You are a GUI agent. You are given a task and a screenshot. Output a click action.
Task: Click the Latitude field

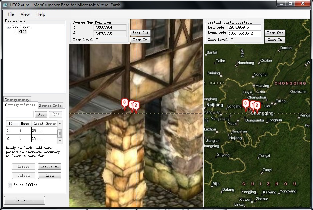pyautogui.click(x=245, y=27)
